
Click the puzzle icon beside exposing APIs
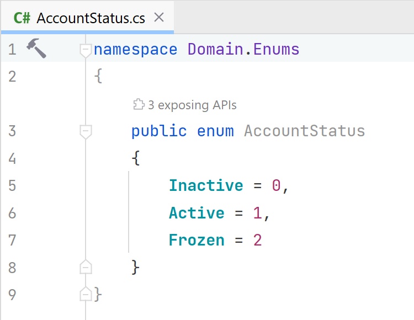[x=139, y=104]
